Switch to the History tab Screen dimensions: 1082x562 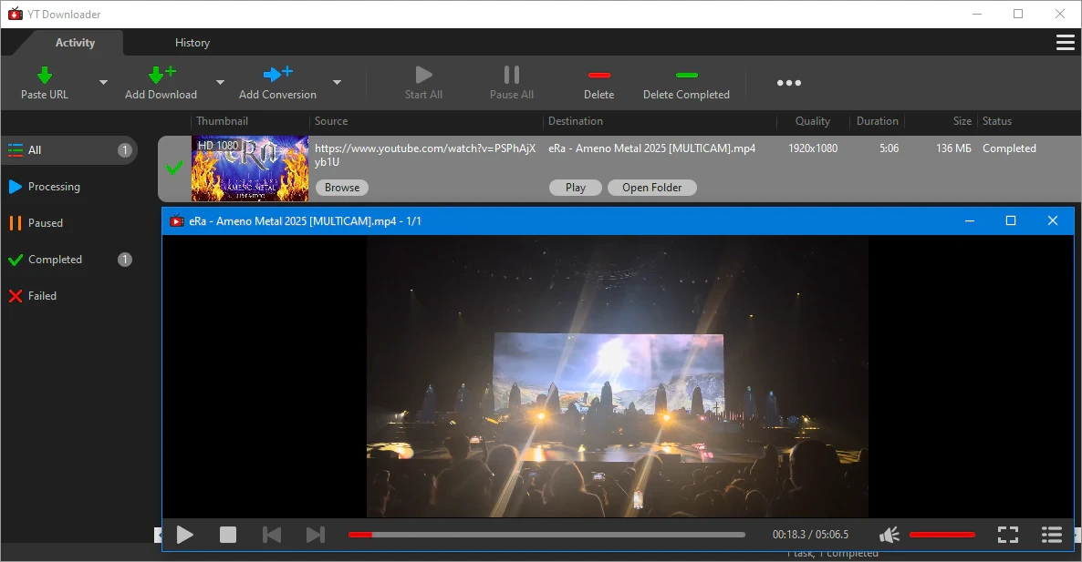(192, 43)
